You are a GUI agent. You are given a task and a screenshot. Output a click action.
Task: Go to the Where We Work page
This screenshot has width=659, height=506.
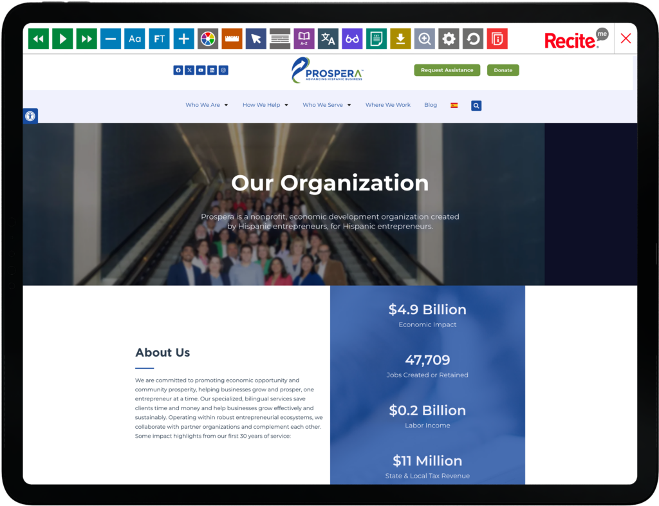[x=388, y=105]
